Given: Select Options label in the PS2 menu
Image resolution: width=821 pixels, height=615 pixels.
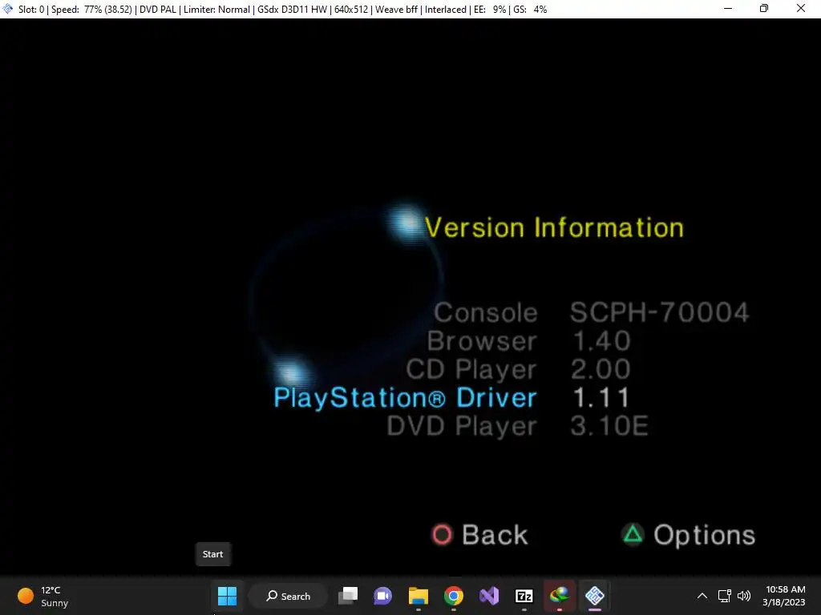Looking at the screenshot, I should [x=704, y=536].
